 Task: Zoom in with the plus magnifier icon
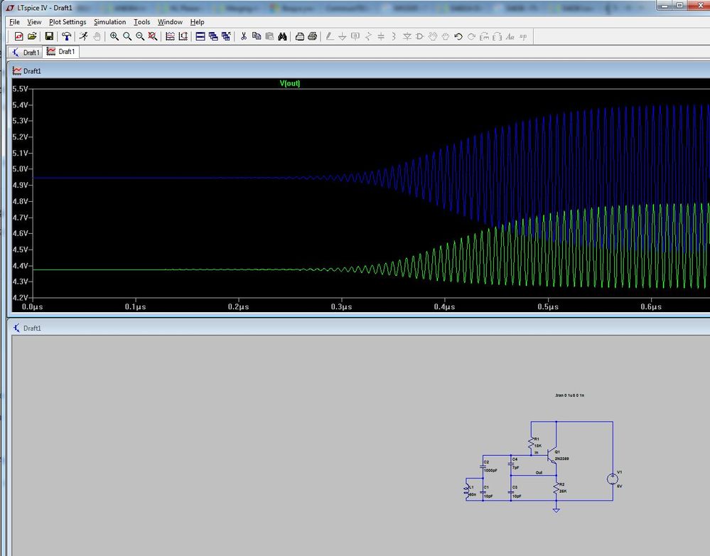114,36
